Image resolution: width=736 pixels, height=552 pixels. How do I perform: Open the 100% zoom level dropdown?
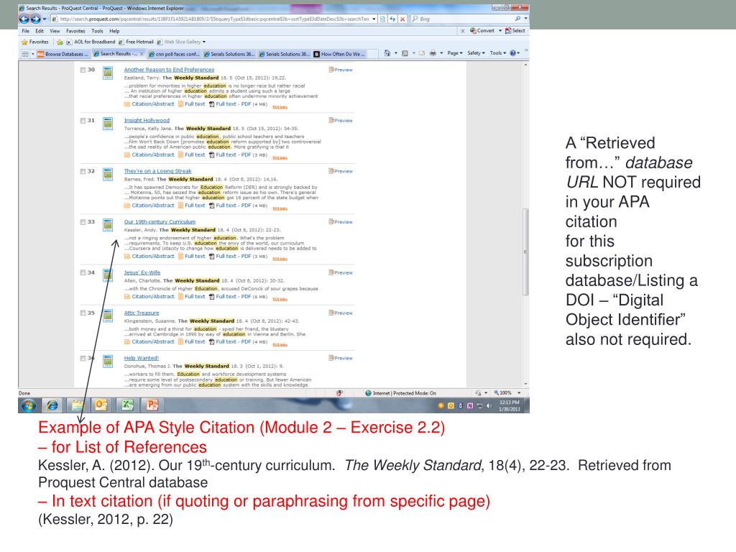519,393
